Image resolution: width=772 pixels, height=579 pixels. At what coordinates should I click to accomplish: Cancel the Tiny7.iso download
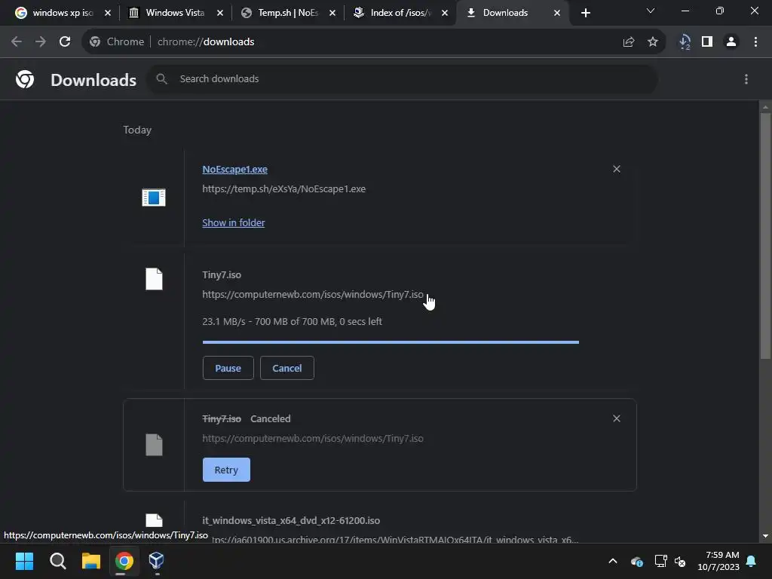287,368
